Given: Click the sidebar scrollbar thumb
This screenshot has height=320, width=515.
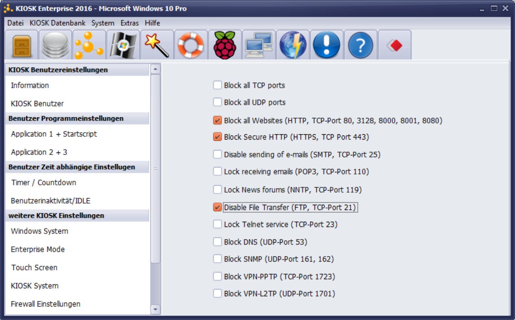Looking at the screenshot, I should tap(155, 169).
